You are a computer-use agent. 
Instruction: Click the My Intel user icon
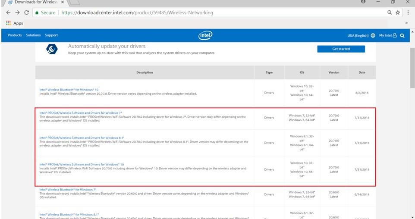pyautogui.click(x=395, y=35)
